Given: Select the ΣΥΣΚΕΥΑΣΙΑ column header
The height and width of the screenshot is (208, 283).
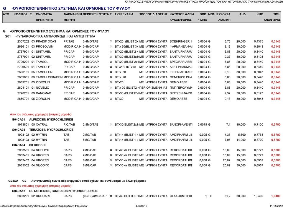Looking at the screenshot, I should [124, 14].
